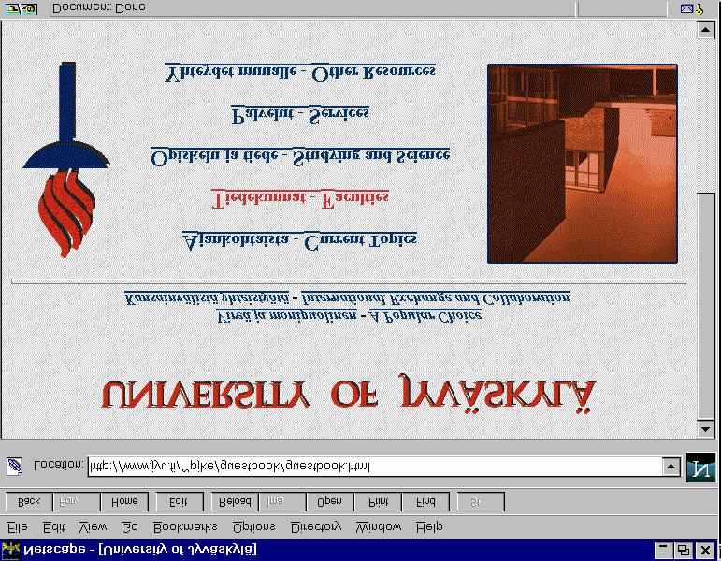The height and width of the screenshot is (561, 721).
Task: Minimize the Netscape window
Action: 664,550
